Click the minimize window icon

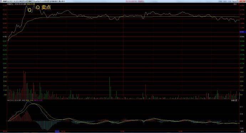pos(234,1)
